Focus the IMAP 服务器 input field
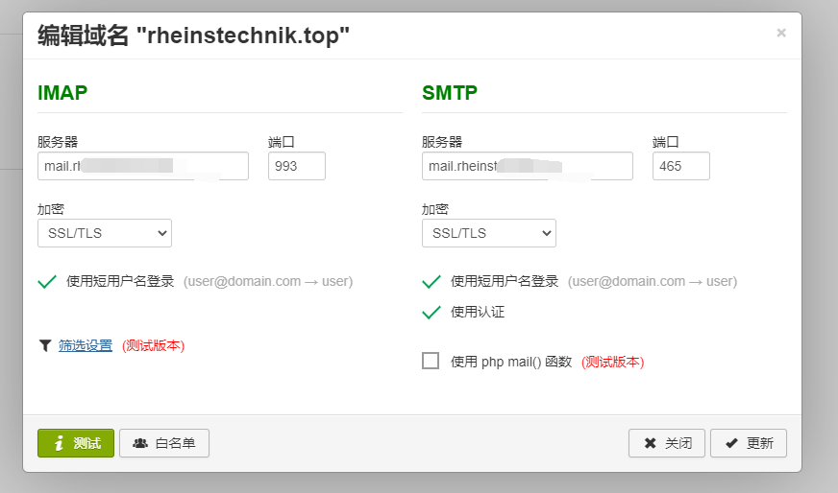838x493 pixels. pos(143,166)
